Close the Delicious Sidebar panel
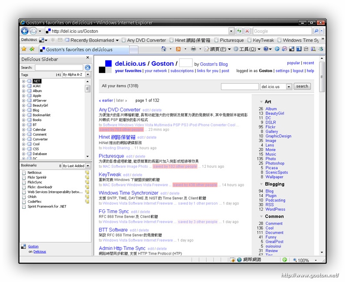 click(x=88, y=58)
